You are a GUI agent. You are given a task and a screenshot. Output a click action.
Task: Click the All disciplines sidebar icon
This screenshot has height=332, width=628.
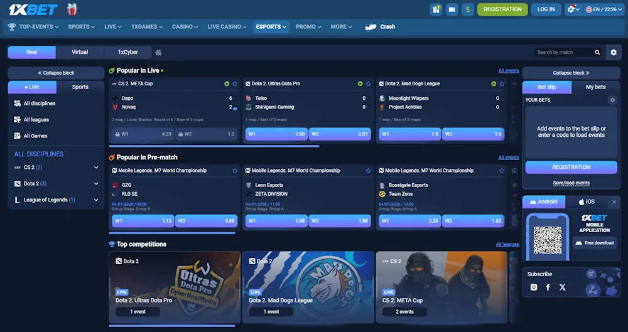pyautogui.click(x=17, y=104)
